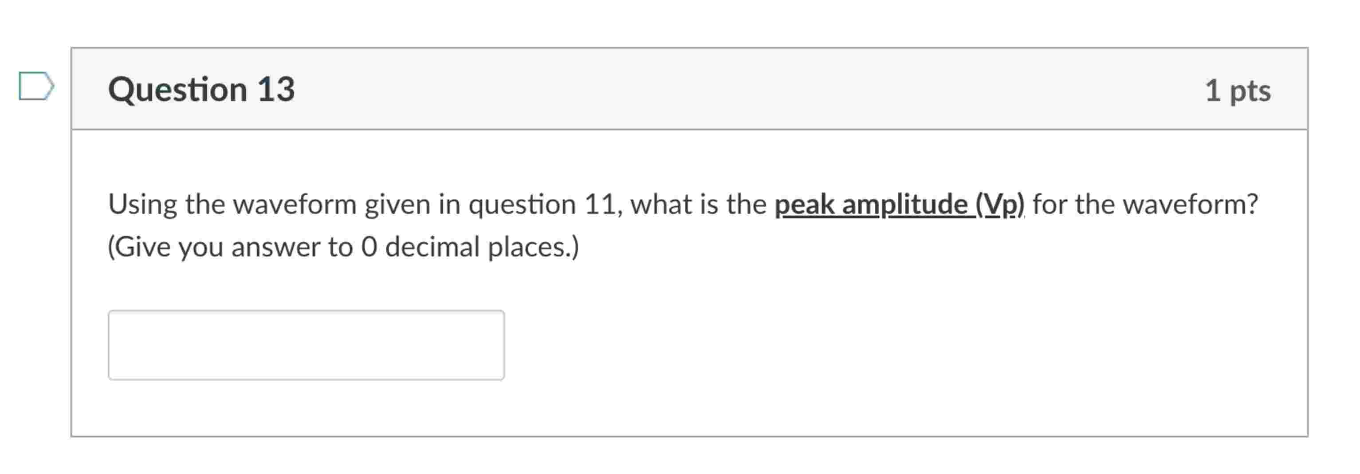Select the question body text paragraph
The height and width of the screenshot is (474, 1360).
475,222
